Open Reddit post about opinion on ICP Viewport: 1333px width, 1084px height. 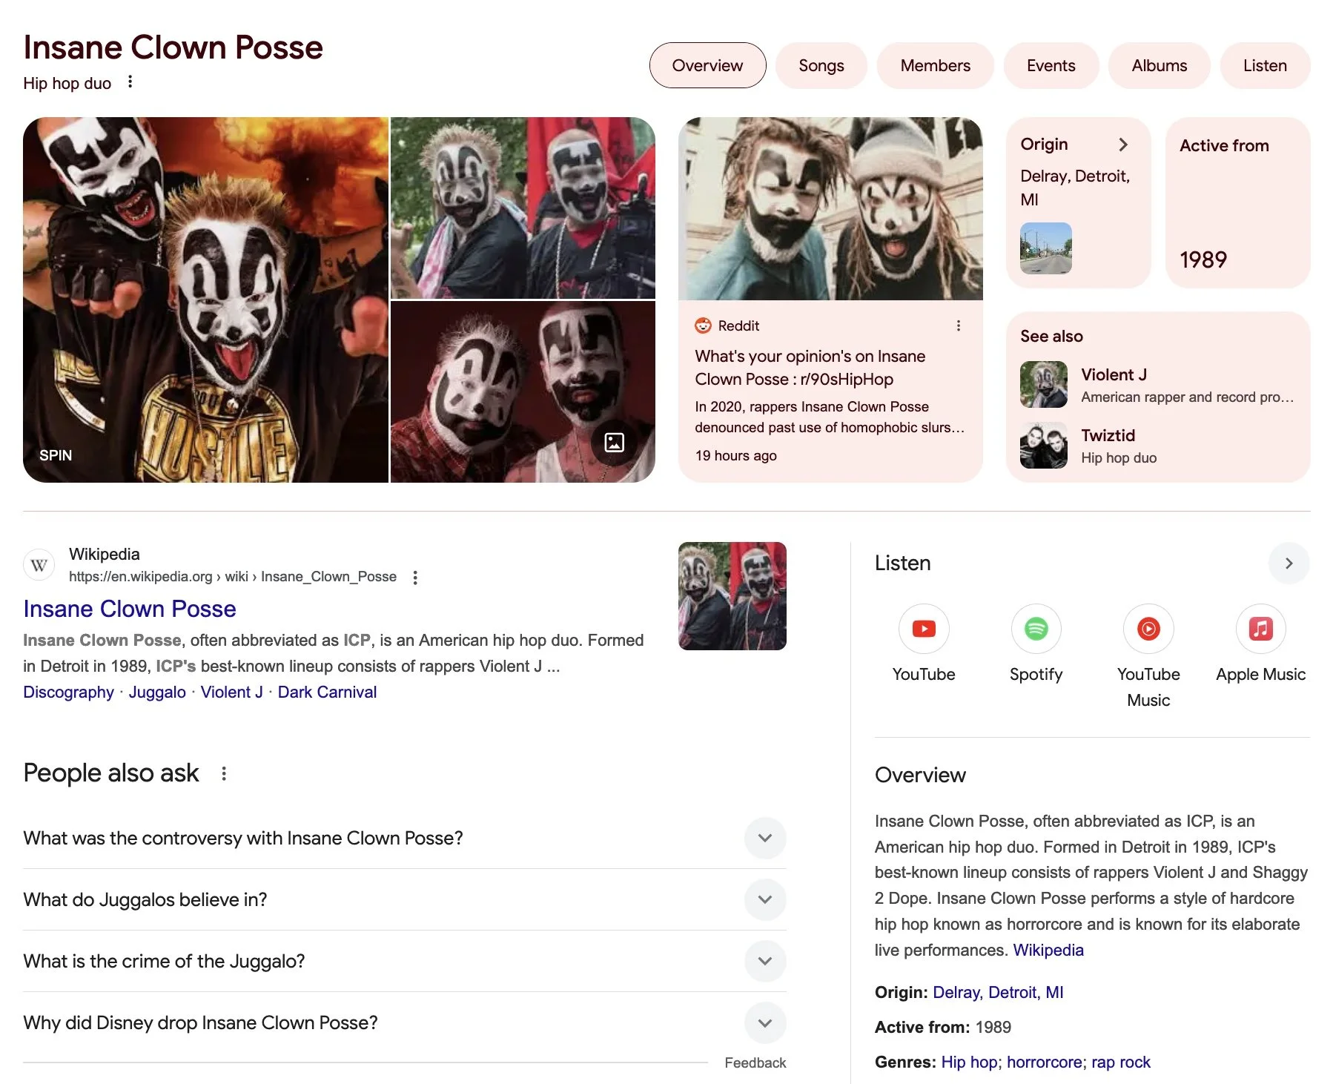point(810,368)
